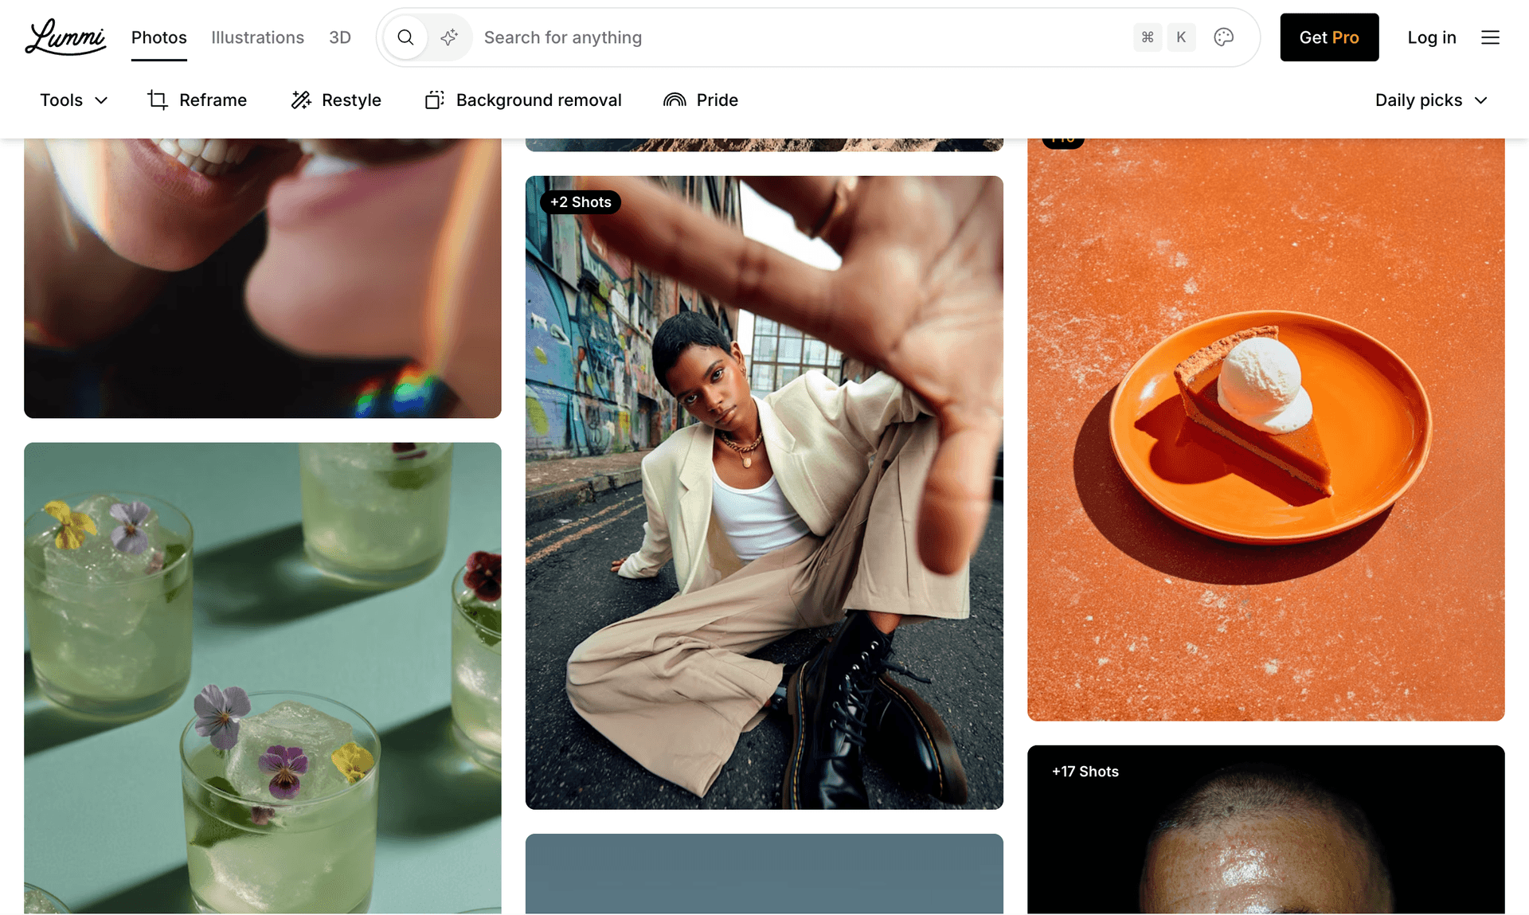Click the command key shortcut badge
1529x915 pixels.
[1148, 37]
